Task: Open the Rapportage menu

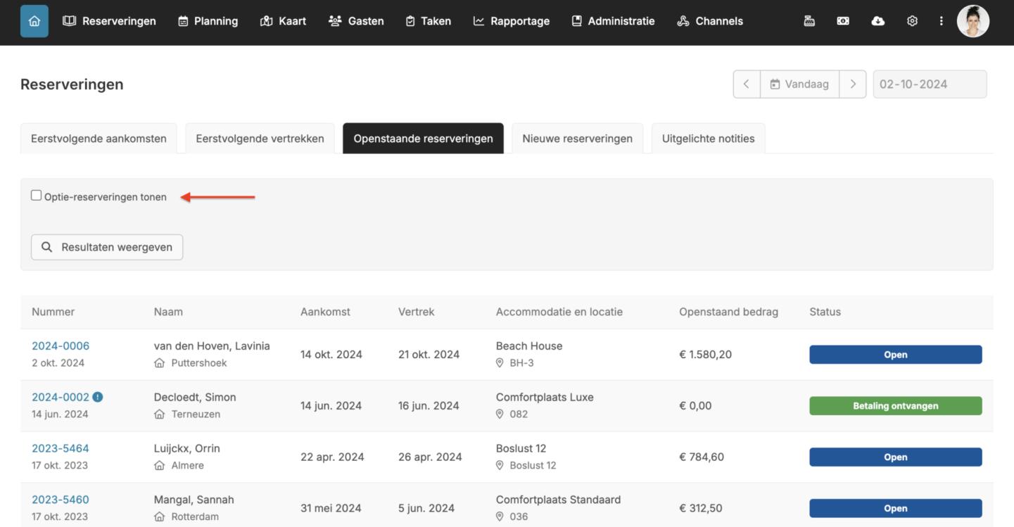Action: click(x=511, y=21)
